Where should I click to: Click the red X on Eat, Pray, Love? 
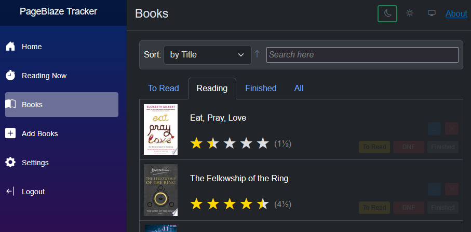[x=452, y=129]
